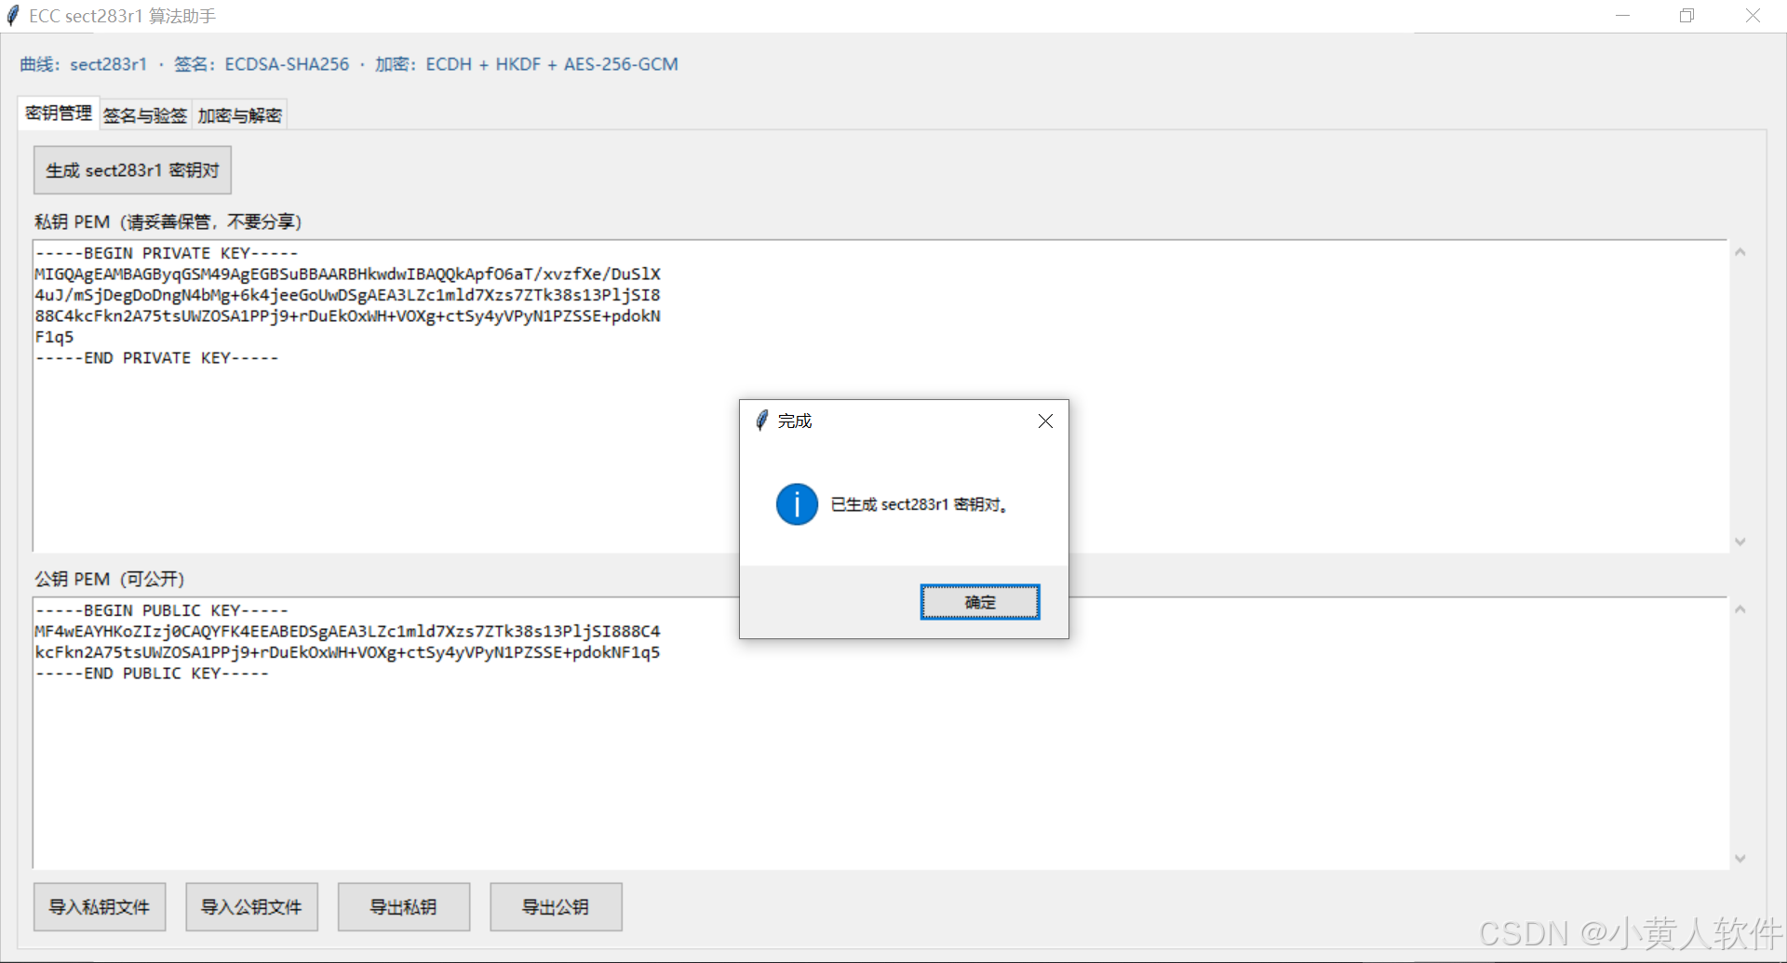The height and width of the screenshot is (963, 1787).
Task: Click the 私钥 PEM label
Action: [x=168, y=221]
